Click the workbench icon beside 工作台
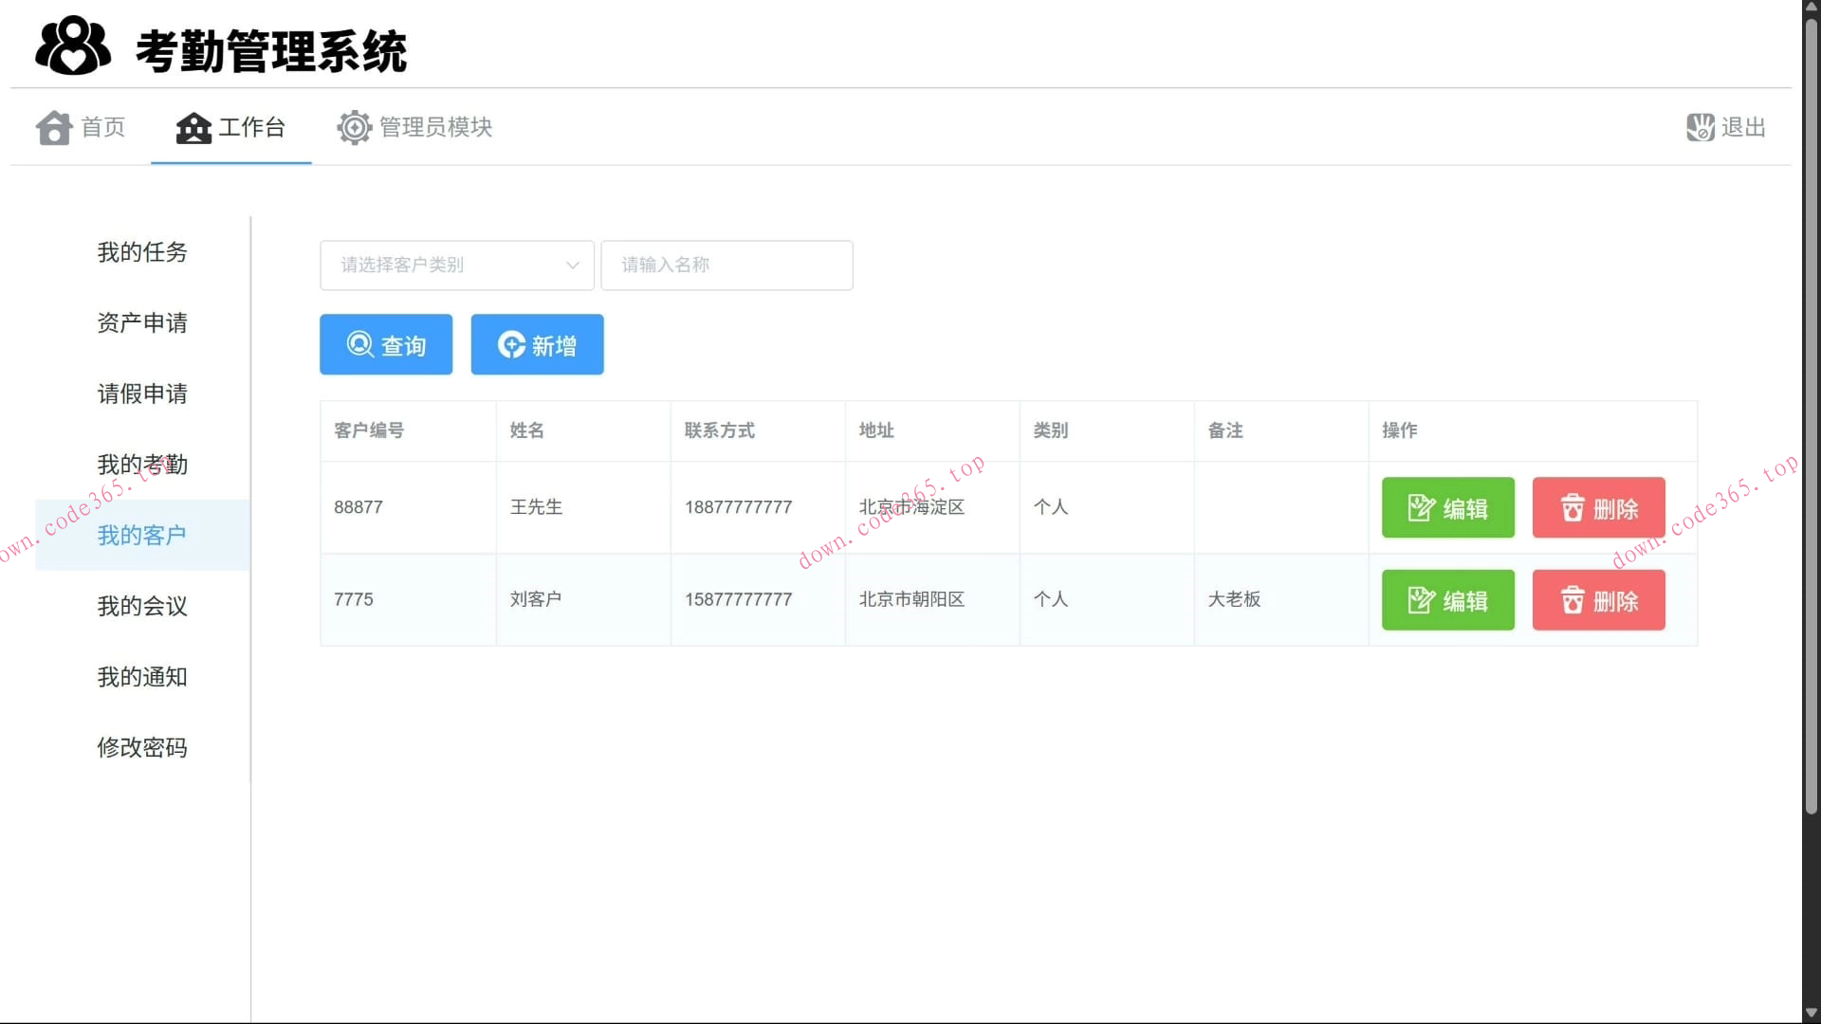 point(193,127)
